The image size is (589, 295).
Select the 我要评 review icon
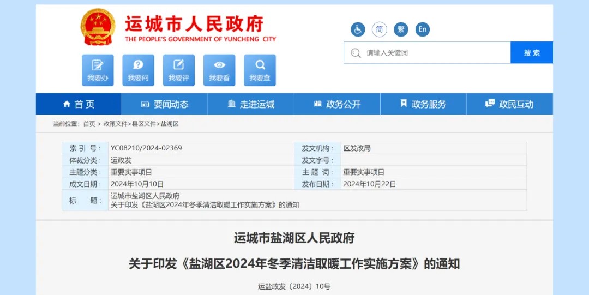178,70
